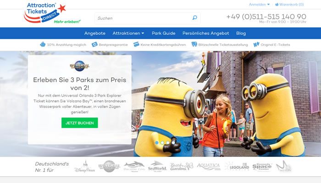Expand the Anmelden dropdown
321x183 pixels.
[x=259, y=4]
